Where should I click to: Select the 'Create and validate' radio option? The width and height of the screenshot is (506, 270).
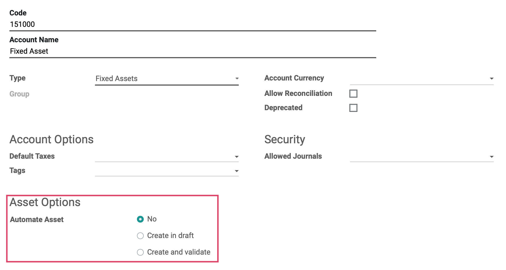click(x=140, y=252)
